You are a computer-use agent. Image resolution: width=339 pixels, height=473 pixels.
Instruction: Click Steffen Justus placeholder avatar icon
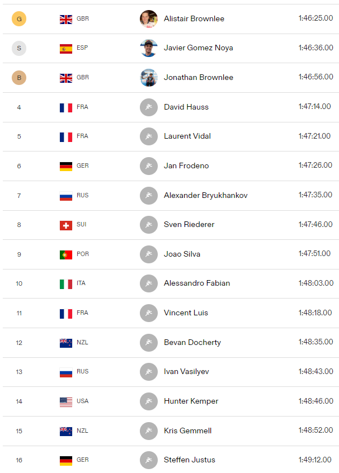pyautogui.click(x=149, y=460)
